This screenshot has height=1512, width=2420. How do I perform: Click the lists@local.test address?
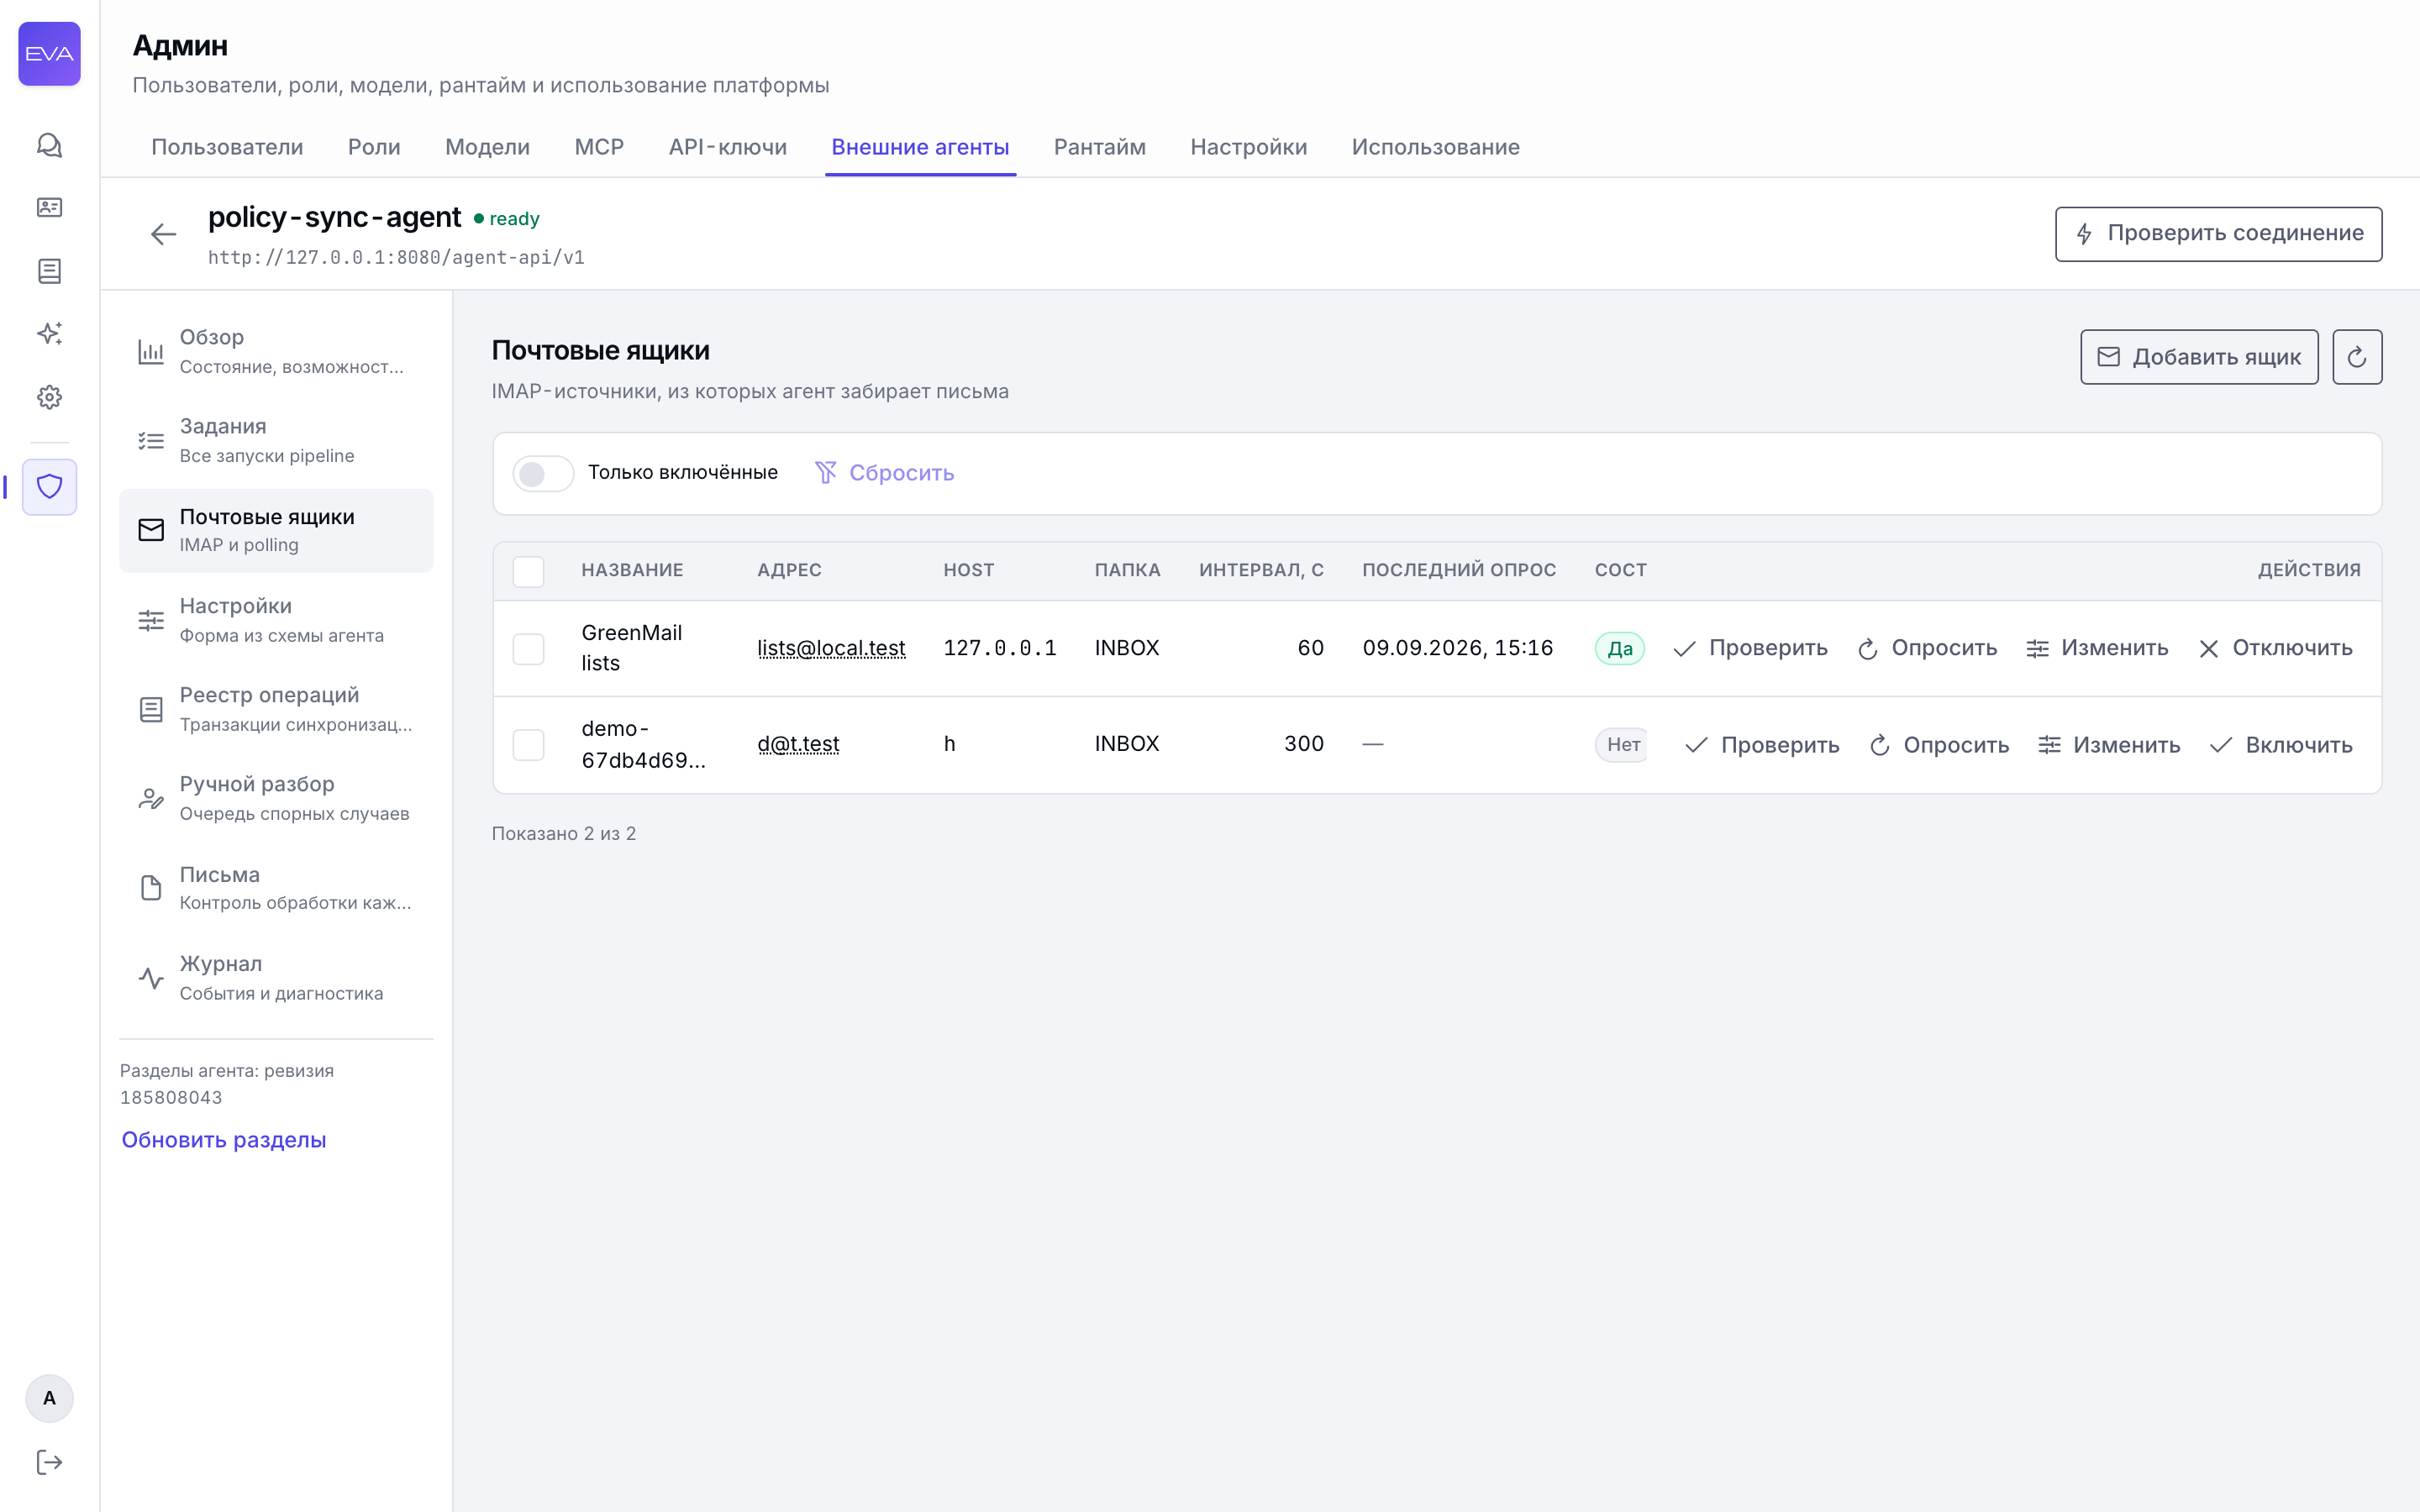click(x=831, y=649)
